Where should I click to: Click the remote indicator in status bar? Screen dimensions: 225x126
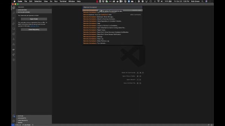(13, 125)
